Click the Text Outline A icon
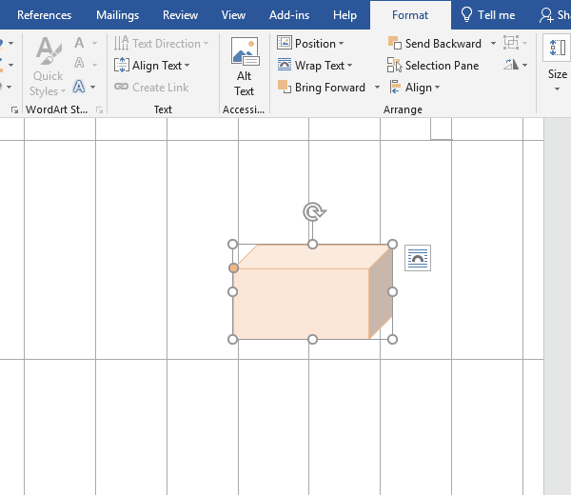Screen dimensions: 571x495 (x=79, y=64)
